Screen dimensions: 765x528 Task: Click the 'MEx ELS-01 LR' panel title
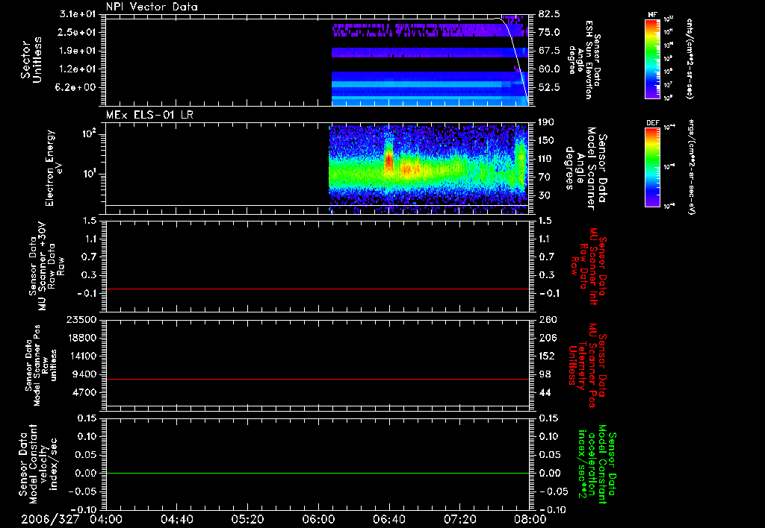pyautogui.click(x=149, y=115)
